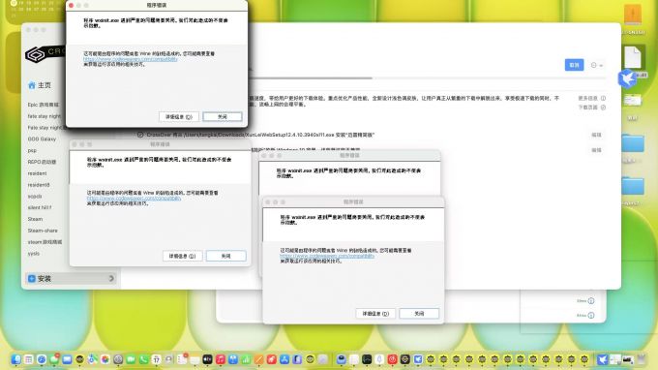Open the 安装 install section
The height and width of the screenshot is (370, 658).
[71, 278]
